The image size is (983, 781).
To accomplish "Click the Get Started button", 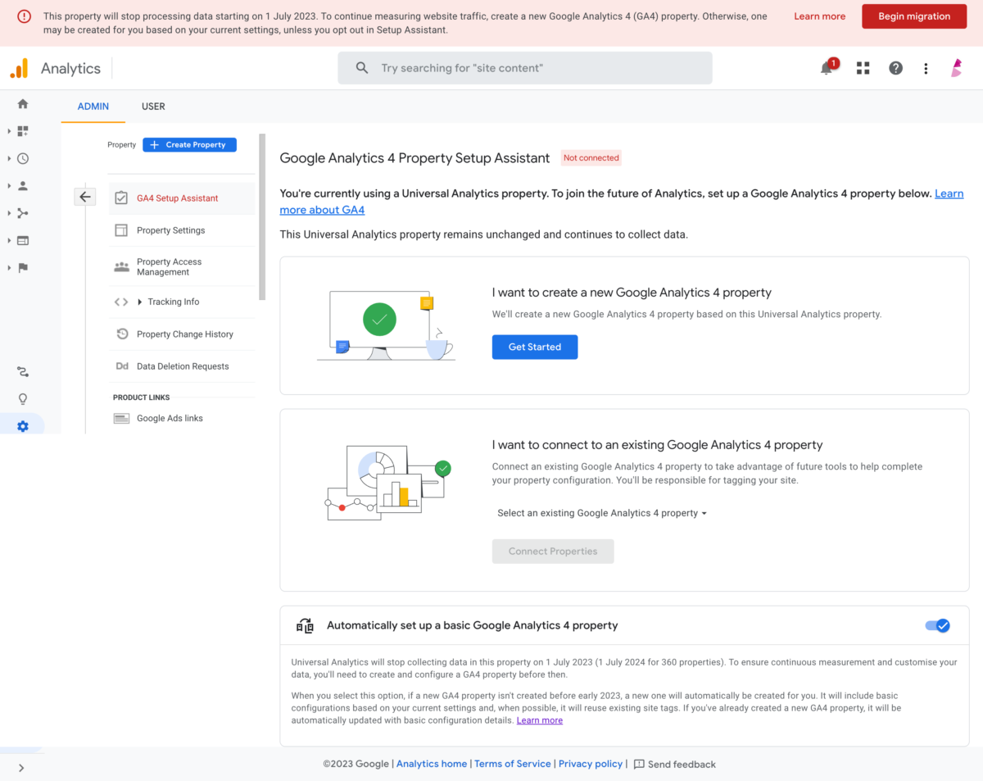I will pyautogui.click(x=535, y=347).
